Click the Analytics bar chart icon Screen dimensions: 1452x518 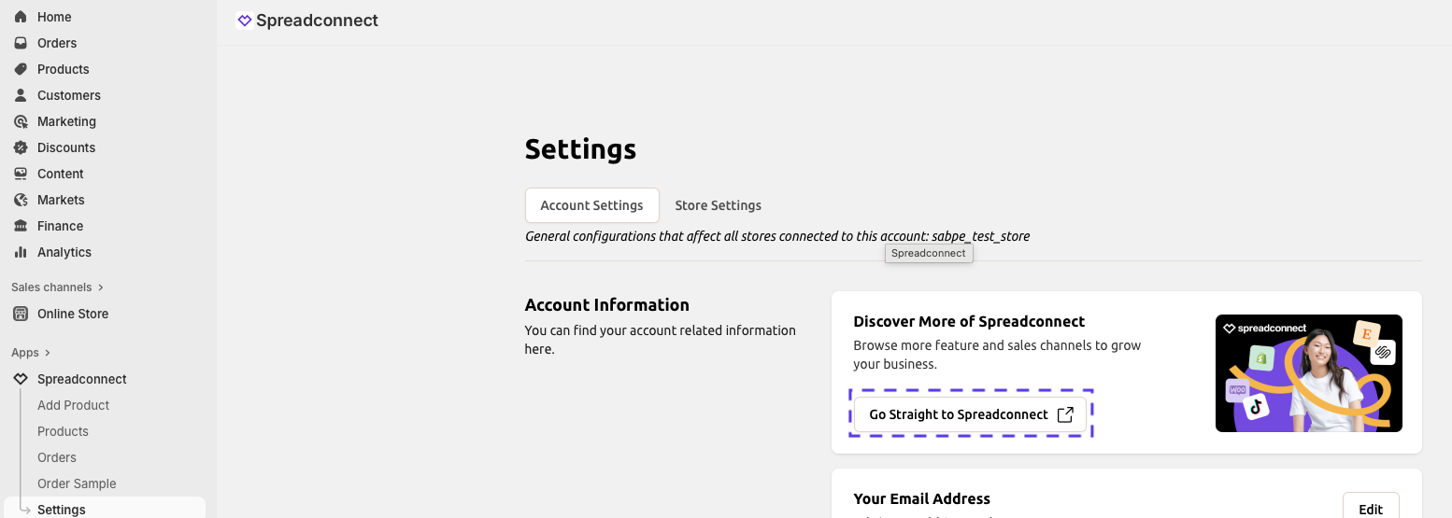[x=21, y=252]
